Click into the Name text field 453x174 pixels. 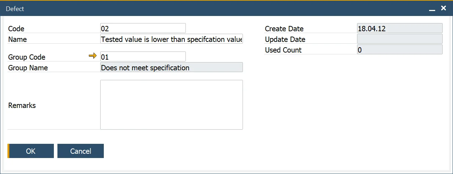click(171, 39)
